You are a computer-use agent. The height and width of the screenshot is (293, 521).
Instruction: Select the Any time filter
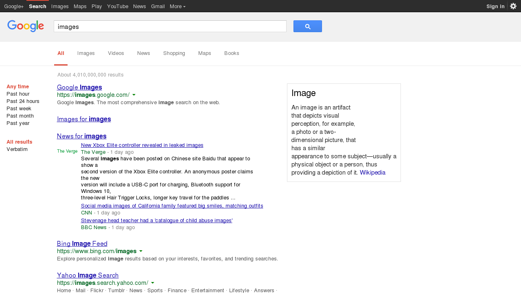point(18,87)
